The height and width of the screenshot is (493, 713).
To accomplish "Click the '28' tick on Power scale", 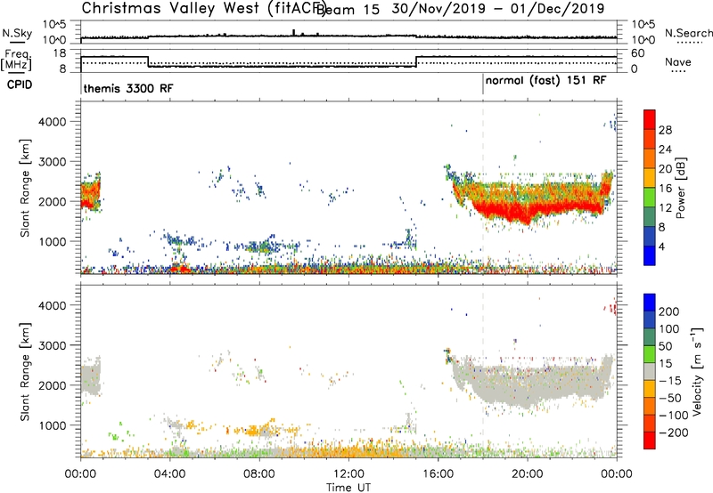I will click(x=665, y=130).
